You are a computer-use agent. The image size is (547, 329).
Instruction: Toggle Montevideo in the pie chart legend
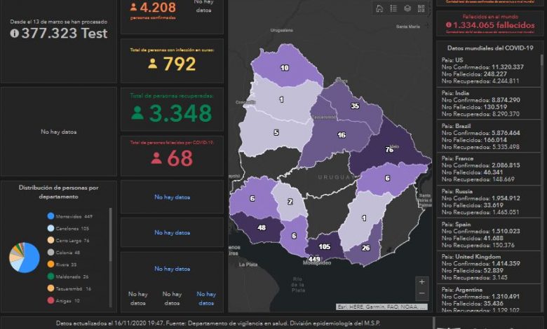tap(69, 216)
